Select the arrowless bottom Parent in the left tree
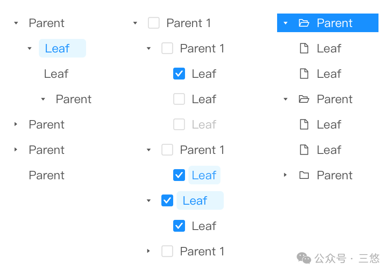The width and height of the screenshot is (392, 274). pyautogui.click(x=46, y=175)
